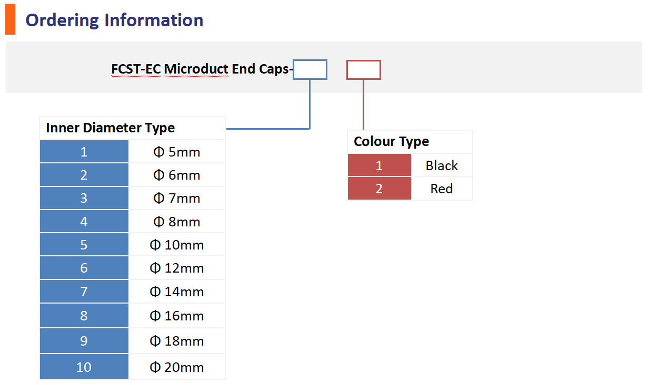Click the Ordering Information heading
This screenshot has width=649, height=385.
tap(114, 20)
